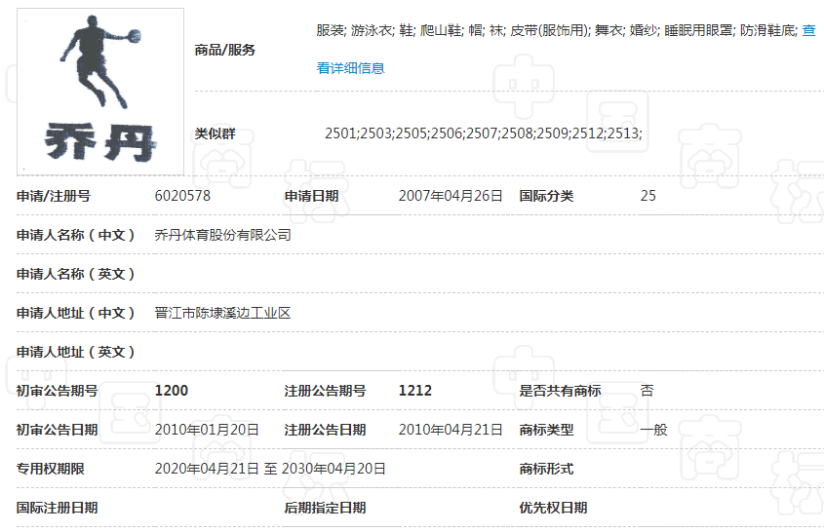Click the 后期指定日期 label

pos(325,508)
